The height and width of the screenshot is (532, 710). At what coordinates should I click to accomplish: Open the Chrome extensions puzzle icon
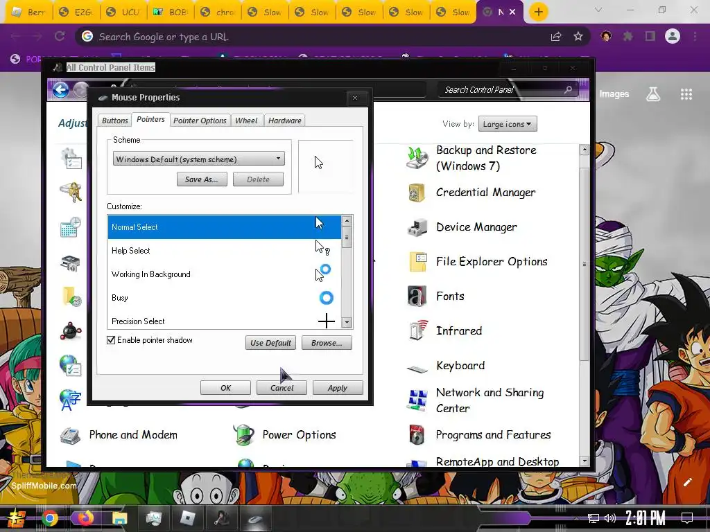[628, 36]
